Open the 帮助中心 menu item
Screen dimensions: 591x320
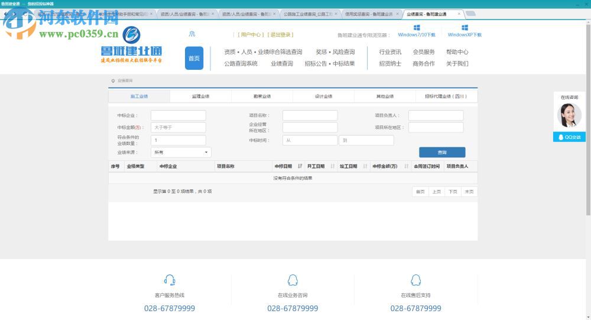click(457, 51)
